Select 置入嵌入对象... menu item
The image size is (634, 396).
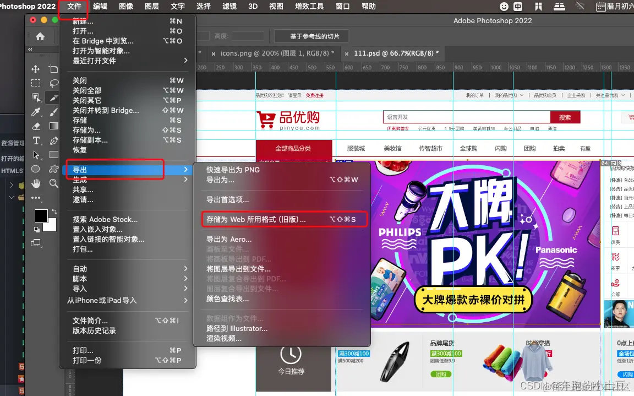pos(128,229)
